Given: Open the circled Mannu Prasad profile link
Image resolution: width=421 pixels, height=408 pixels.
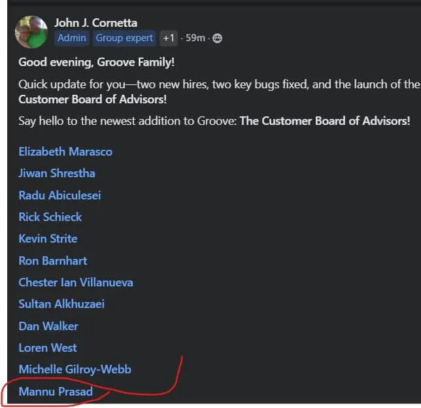Looking at the screenshot, I should tap(56, 392).
